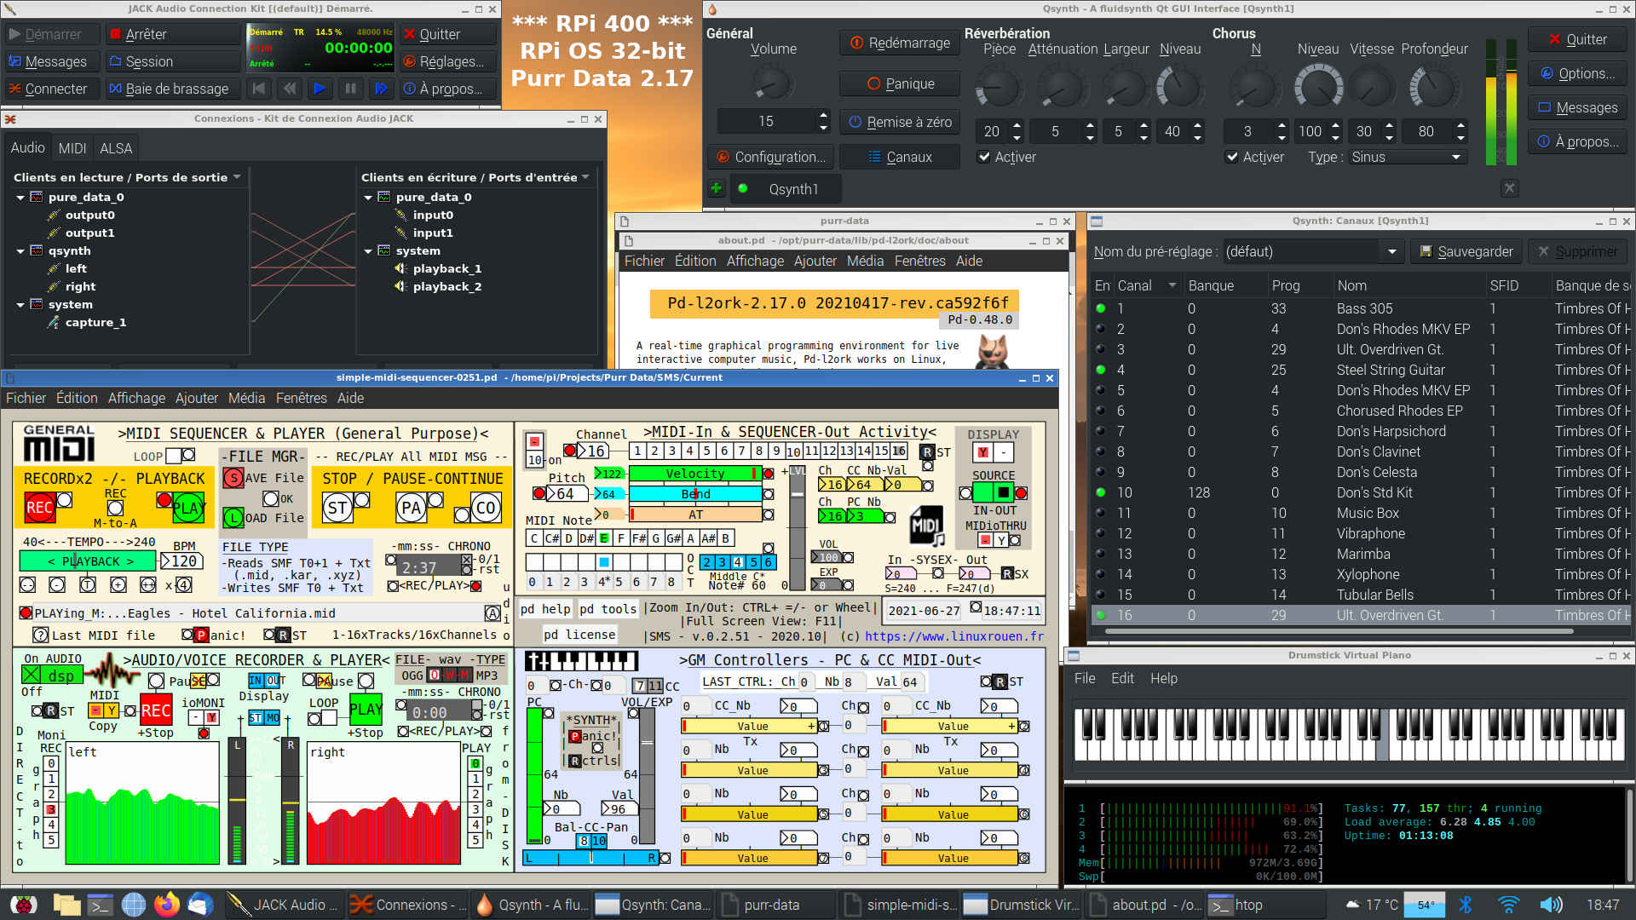The width and height of the screenshot is (1636, 920).
Task: Click the Wi-Fi tray icon
Action: [1508, 905]
